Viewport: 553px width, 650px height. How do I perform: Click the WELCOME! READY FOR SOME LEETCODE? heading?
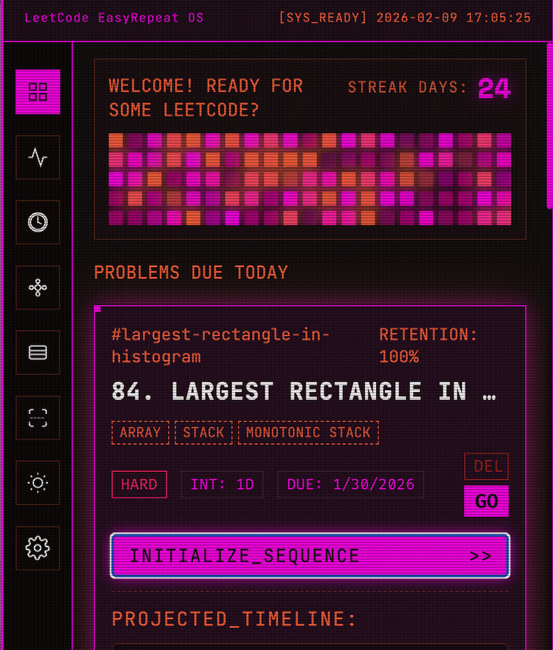(205, 98)
